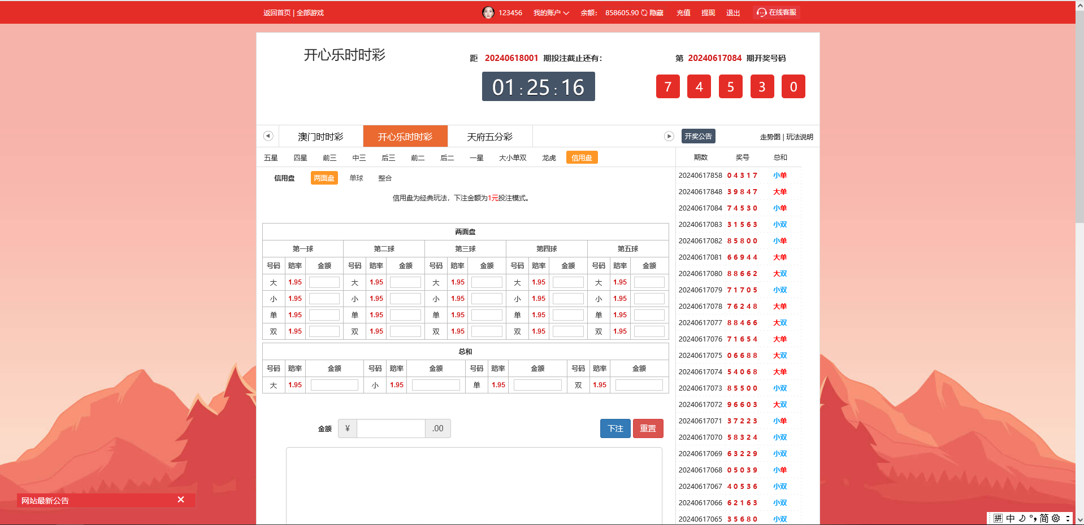Click 第四球 大 amount field

click(x=568, y=282)
